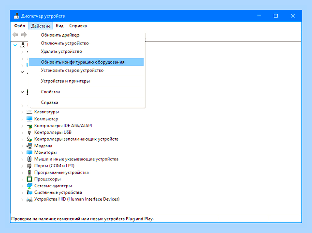Image resolution: width=312 pixels, height=233 pixels.
Task: Click the Модемы device icon
Action: [x=29, y=146]
